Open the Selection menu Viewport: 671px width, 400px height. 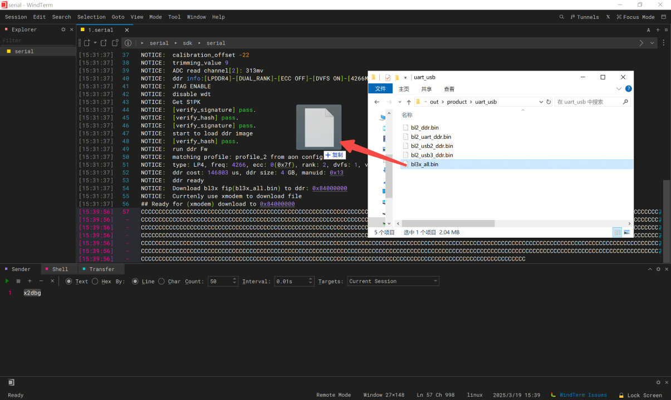pos(91,17)
